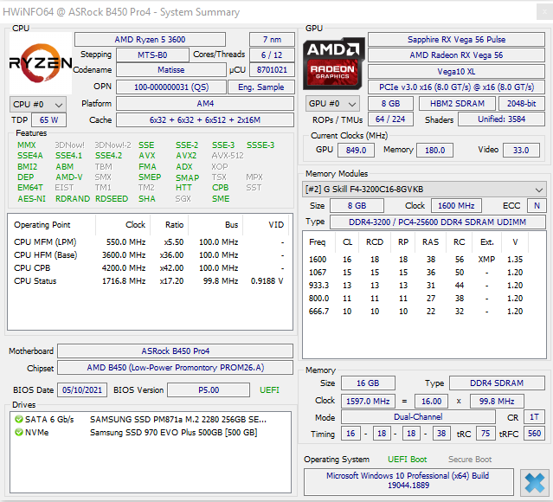The width and height of the screenshot is (553, 502).
Task: Click the tRFC value 560
Action: tap(534, 434)
